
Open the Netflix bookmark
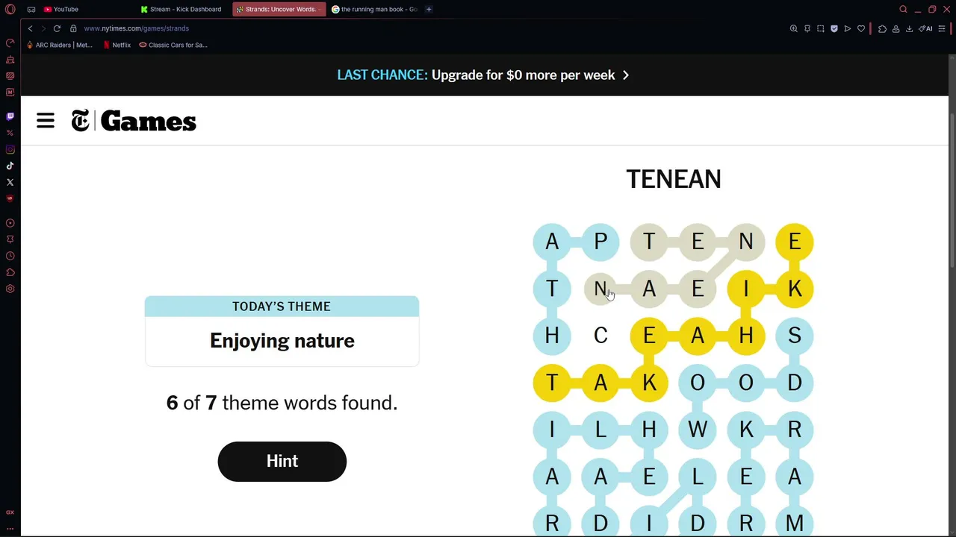117,45
